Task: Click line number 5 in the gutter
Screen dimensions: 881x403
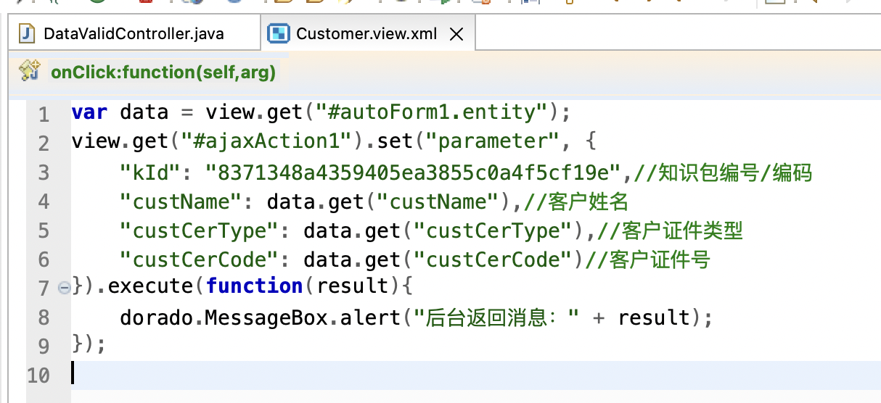Action: click(x=44, y=230)
